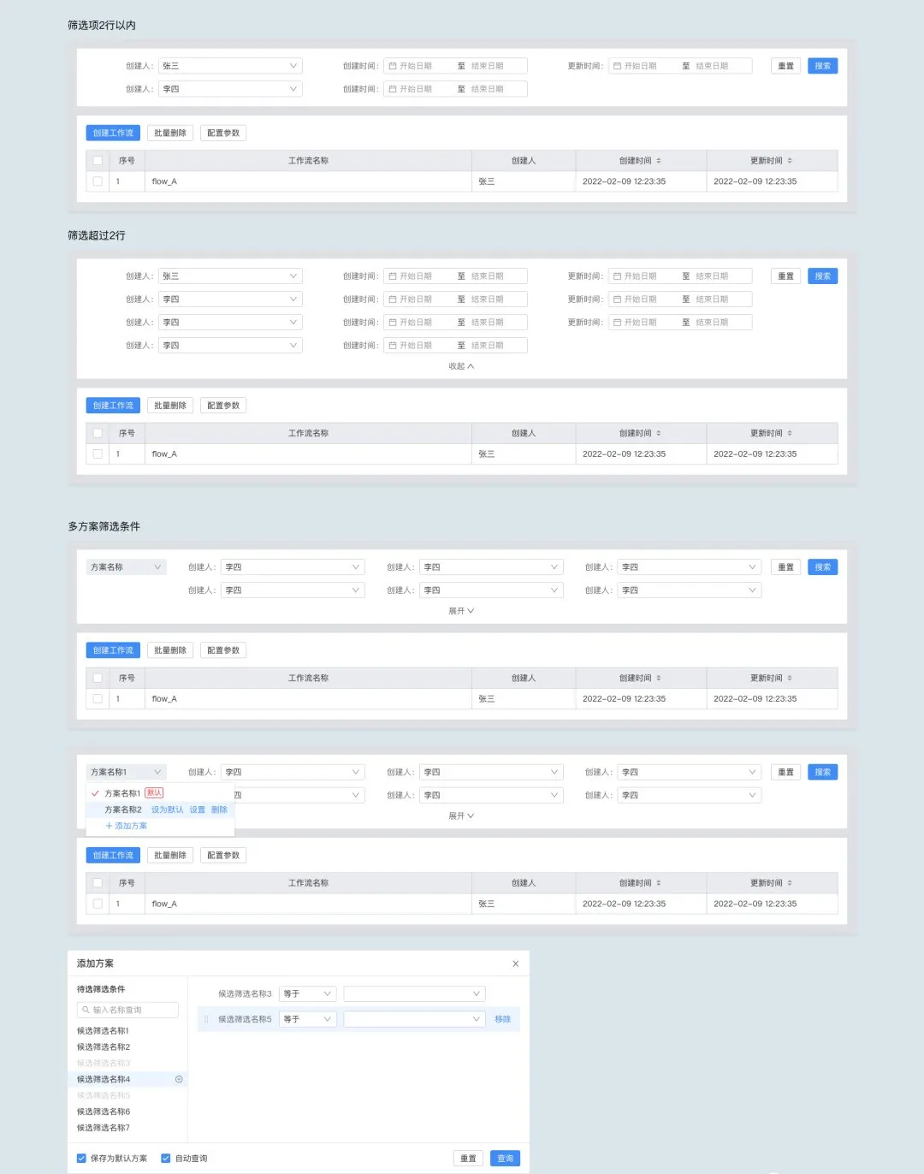Select 候选筛选名称2 in 待选筛选条件 list

(x=104, y=1047)
